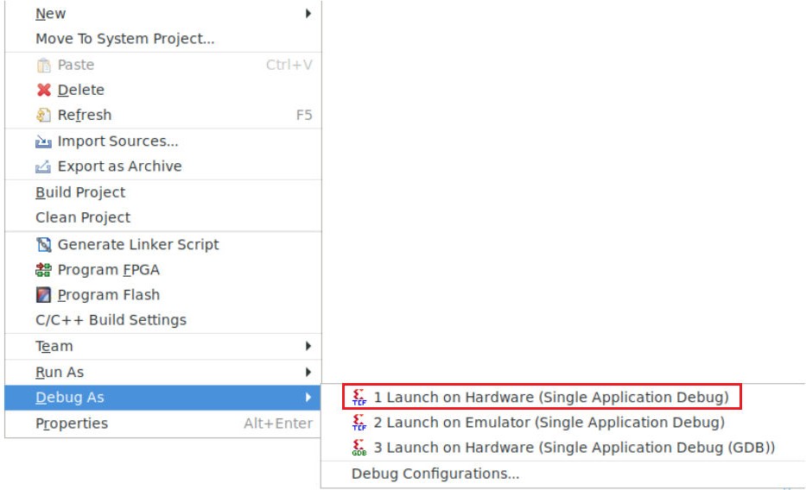Click the Generate Linker Script icon
Image resolution: width=806 pixels, height=490 pixels.
44,245
